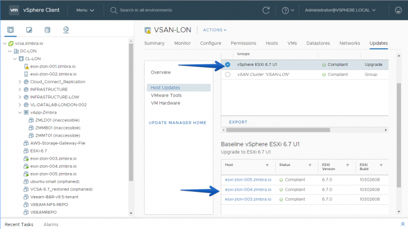Expand the VL-DATALAB-LONDON-002 node

pyautogui.click(x=20, y=105)
